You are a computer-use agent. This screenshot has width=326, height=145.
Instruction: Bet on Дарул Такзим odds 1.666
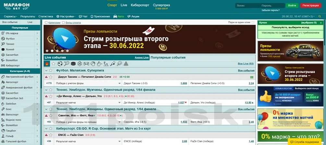(184, 83)
